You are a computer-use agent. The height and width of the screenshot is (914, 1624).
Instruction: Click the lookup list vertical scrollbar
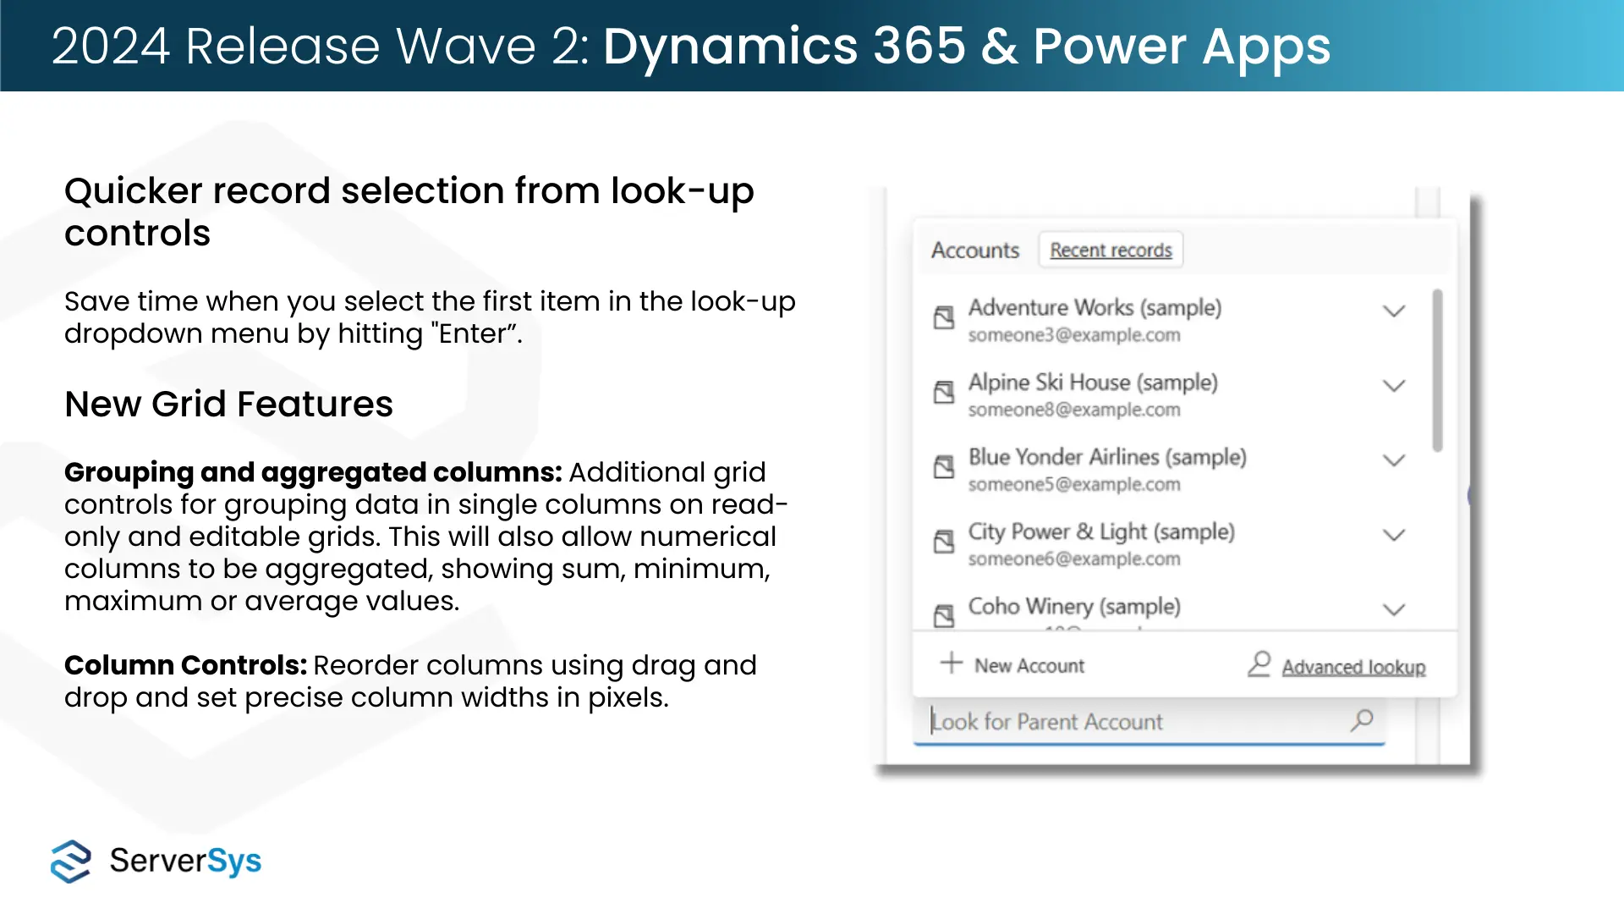pyautogui.click(x=1437, y=371)
